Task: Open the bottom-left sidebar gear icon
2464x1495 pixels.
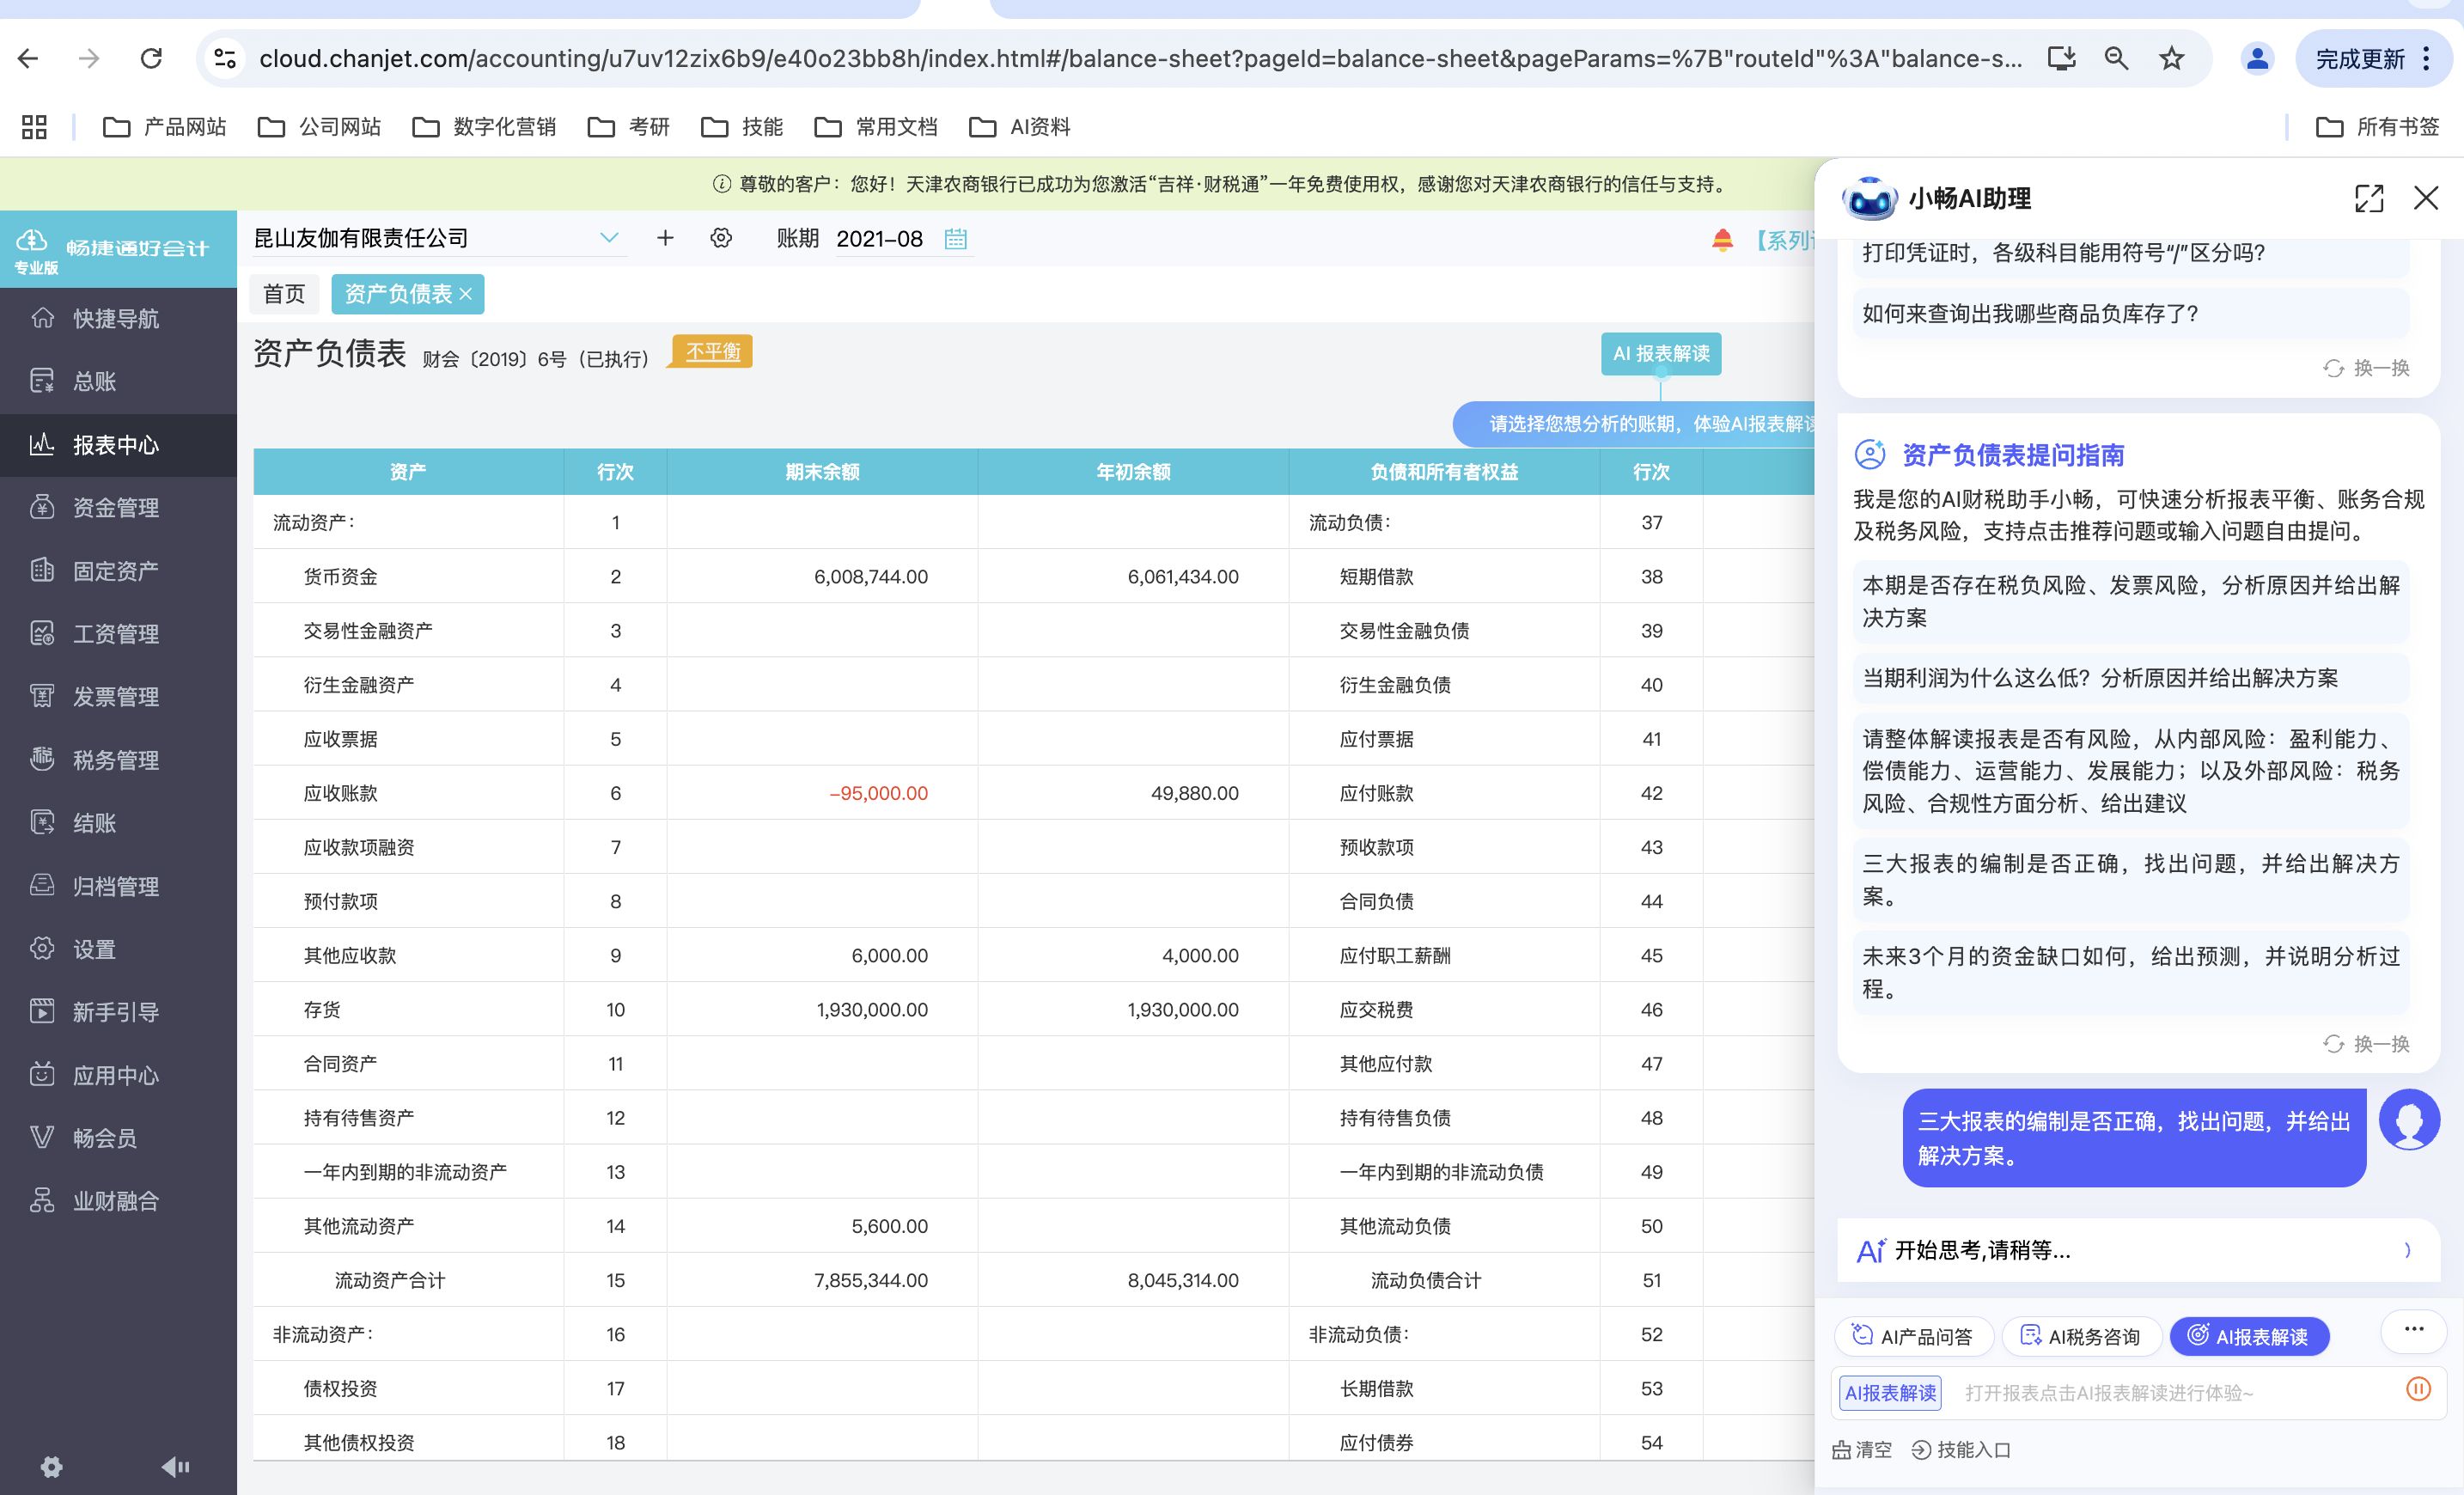Action: point(52,1466)
